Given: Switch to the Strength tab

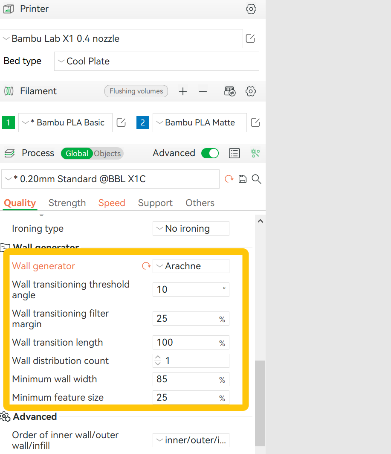Looking at the screenshot, I should pos(67,203).
